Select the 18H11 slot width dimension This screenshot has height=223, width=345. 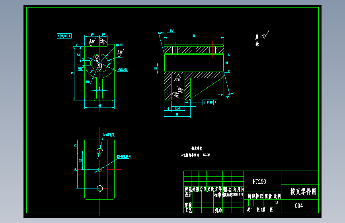pyautogui.click(x=178, y=109)
